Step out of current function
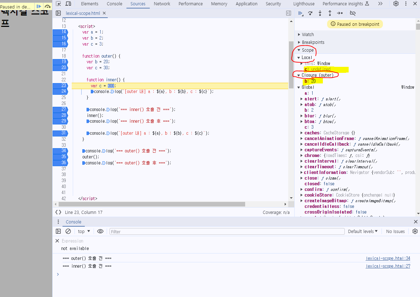Image resolution: width=420 pixels, height=297 pixels. point(330,13)
